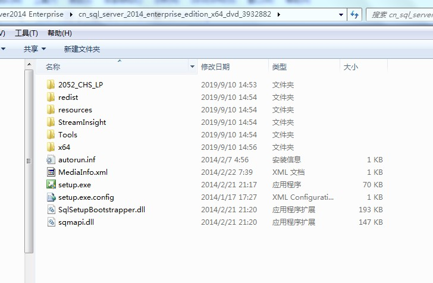Expand breadcrumb arrow after SQL Server2014 Enterprise
The image size is (433, 283).
71,14
